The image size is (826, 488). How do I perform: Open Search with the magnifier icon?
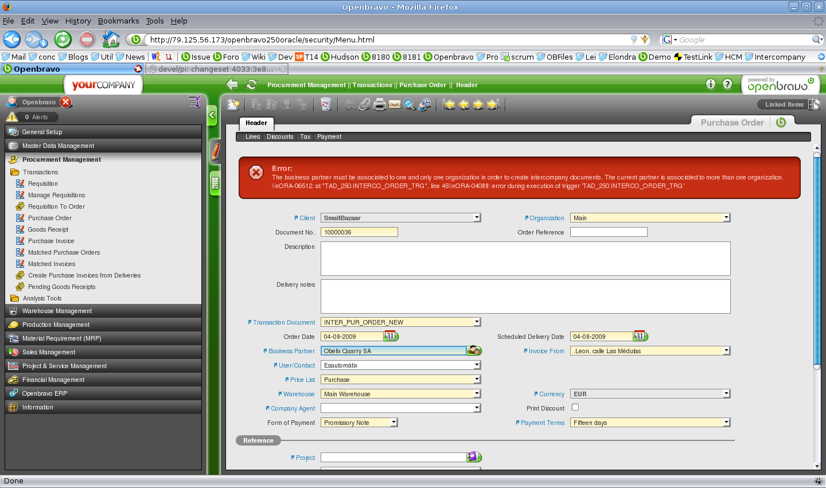pos(409,104)
